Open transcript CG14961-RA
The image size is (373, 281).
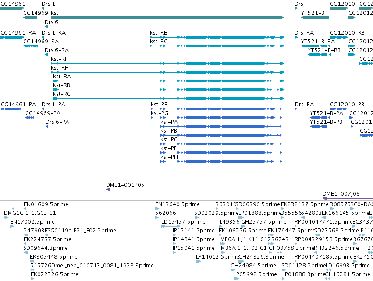[18, 33]
